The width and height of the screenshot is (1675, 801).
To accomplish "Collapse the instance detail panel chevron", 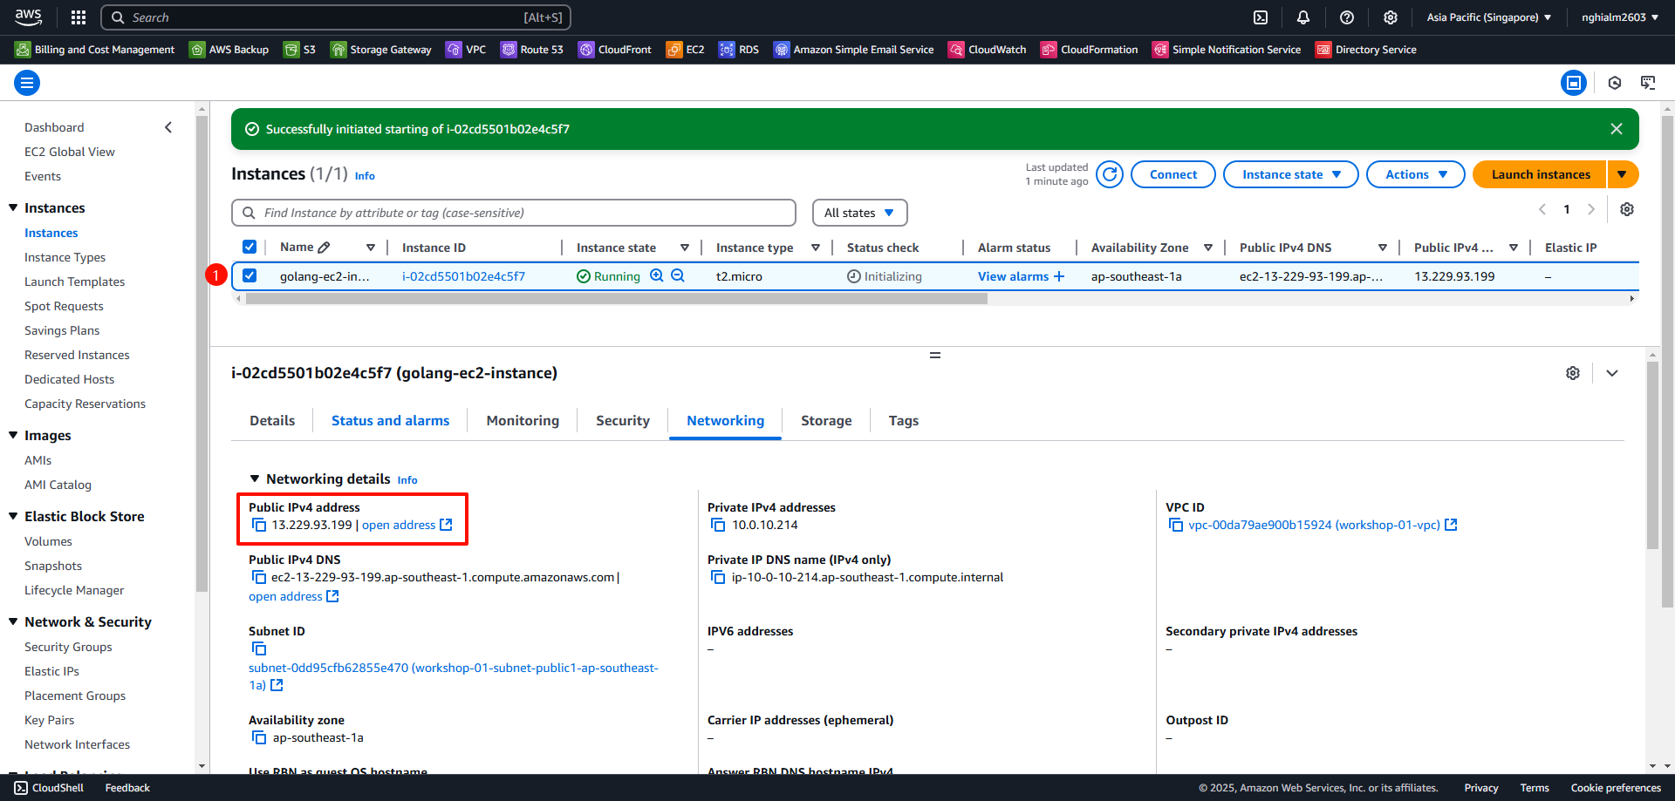I will tap(1612, 373).
